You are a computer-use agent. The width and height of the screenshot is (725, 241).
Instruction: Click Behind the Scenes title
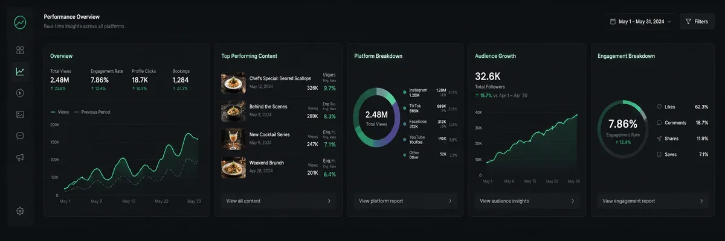[x=268, y=107]
